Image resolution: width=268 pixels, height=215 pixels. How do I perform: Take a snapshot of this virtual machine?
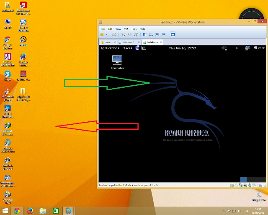tap(123, 34)
